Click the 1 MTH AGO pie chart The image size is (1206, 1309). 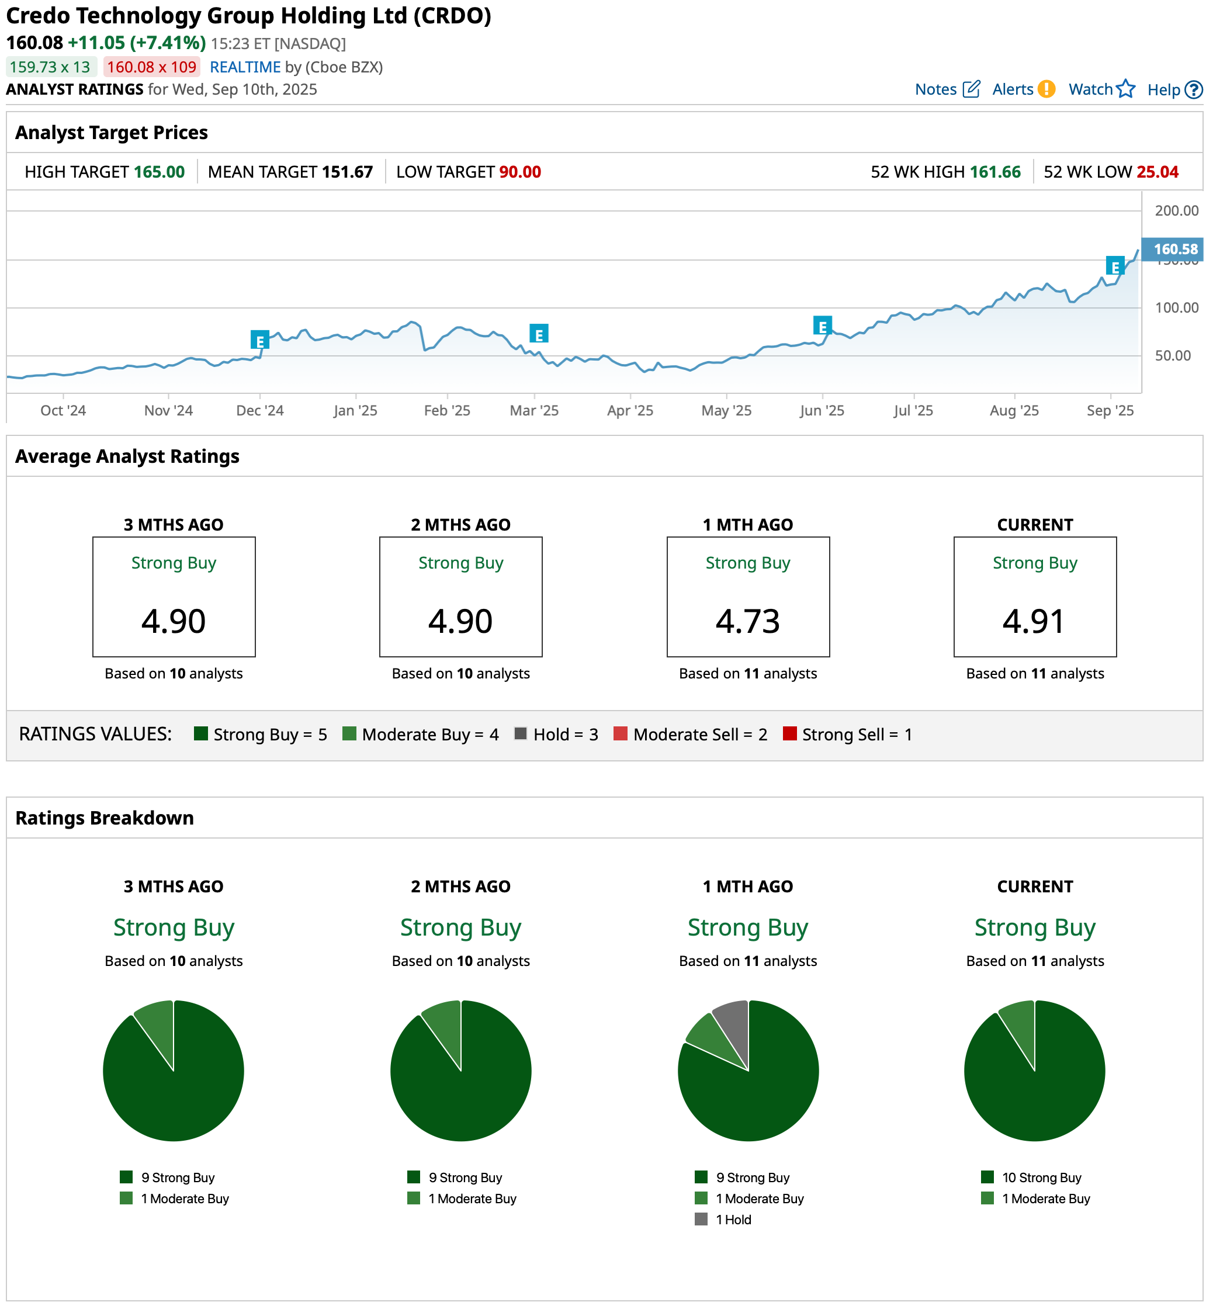pyautogui.click(x=748, y=1071)
